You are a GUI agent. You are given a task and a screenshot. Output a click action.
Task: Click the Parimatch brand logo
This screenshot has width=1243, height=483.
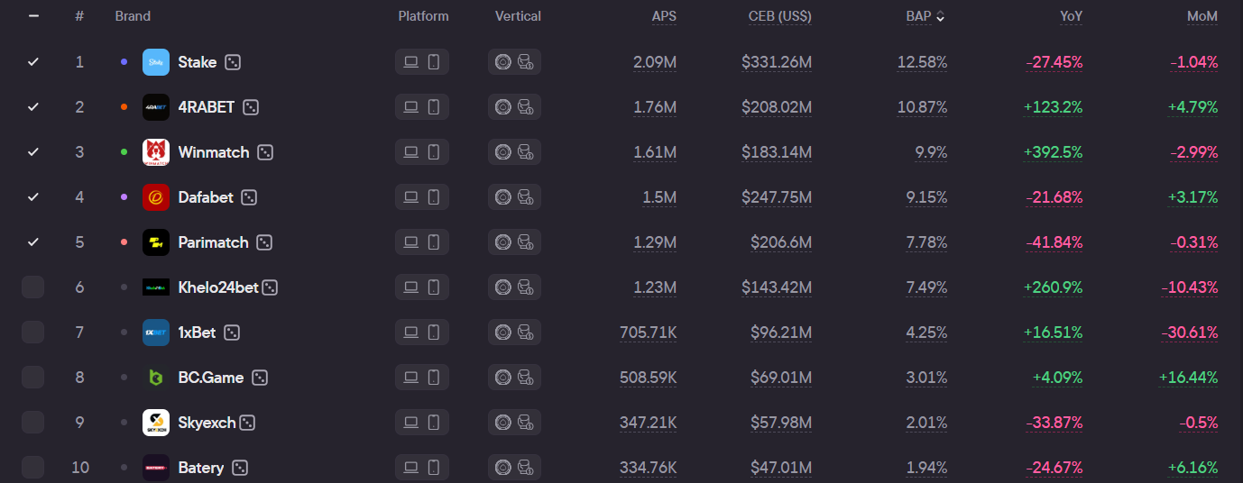click(x=156, y=242)
